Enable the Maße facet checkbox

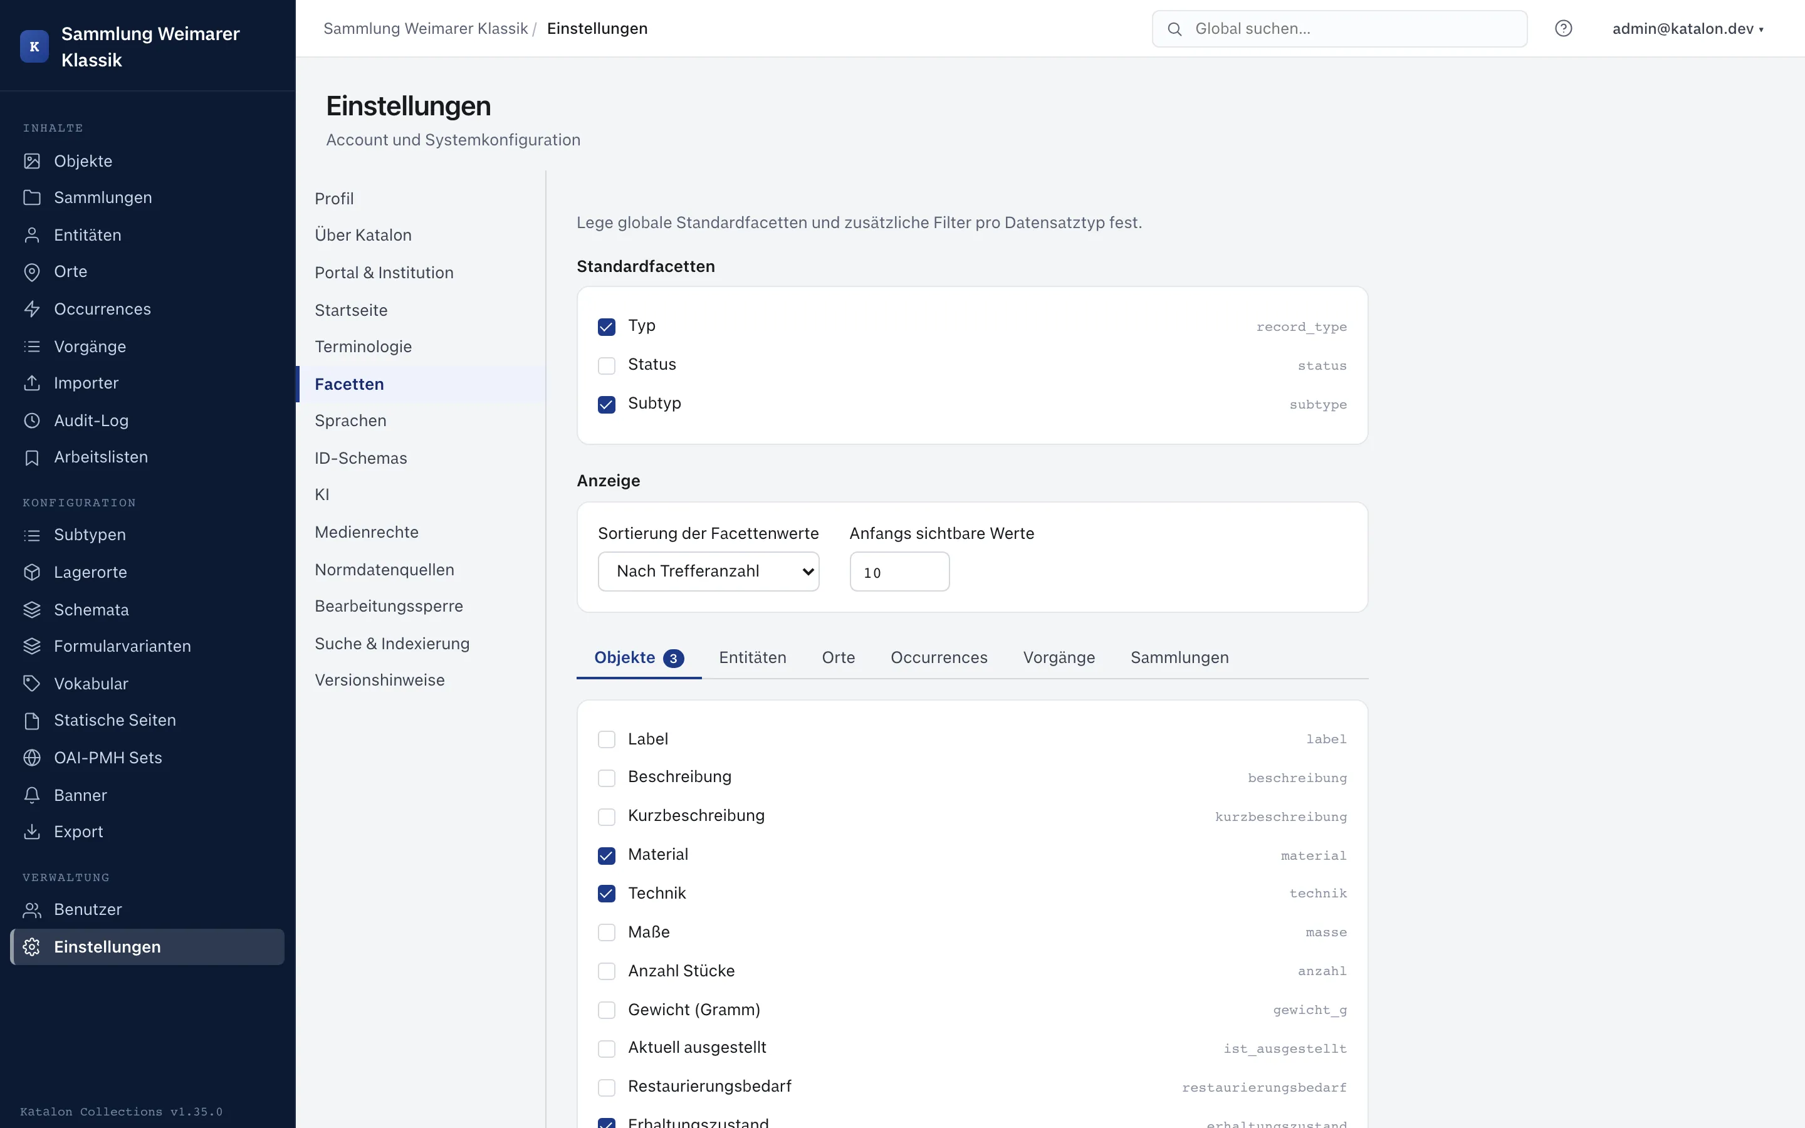pos(607,932)
